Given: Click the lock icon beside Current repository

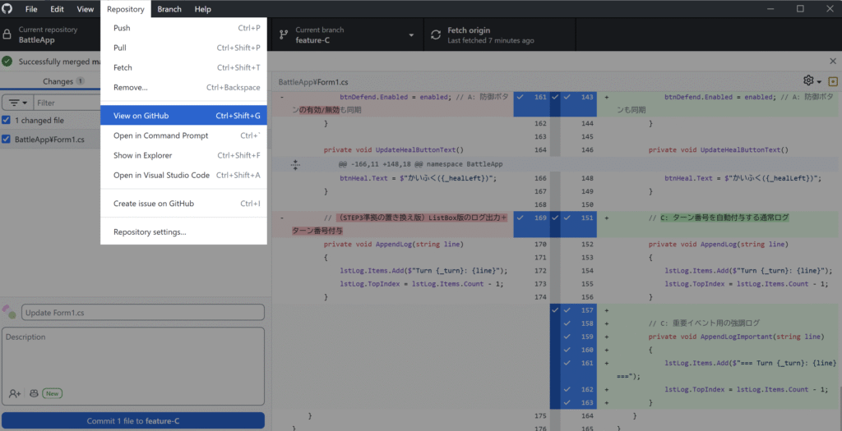Looking at the screenshot, I should pos(7,34).
